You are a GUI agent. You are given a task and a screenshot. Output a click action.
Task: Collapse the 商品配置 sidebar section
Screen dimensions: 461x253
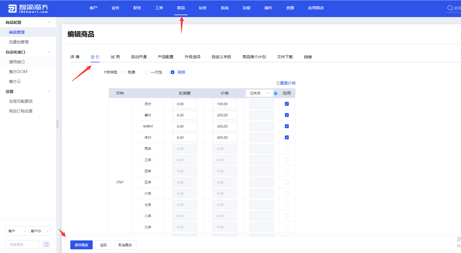[x=49, y=22]
